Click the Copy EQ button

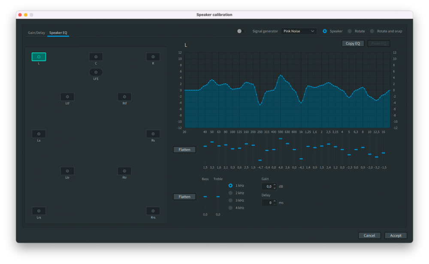tap(353, 43)
